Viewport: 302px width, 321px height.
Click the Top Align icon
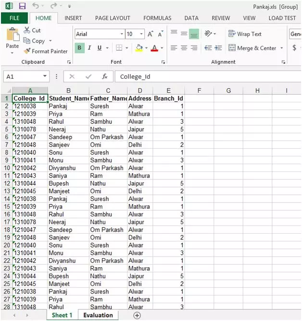174,33
